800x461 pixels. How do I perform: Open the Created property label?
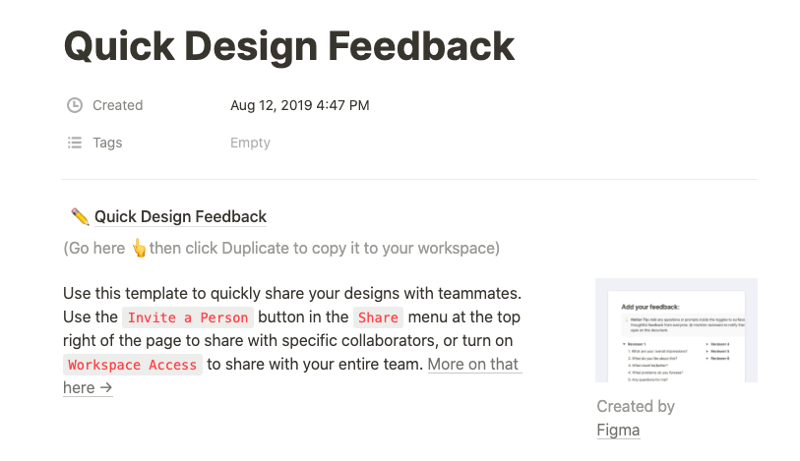117,105
